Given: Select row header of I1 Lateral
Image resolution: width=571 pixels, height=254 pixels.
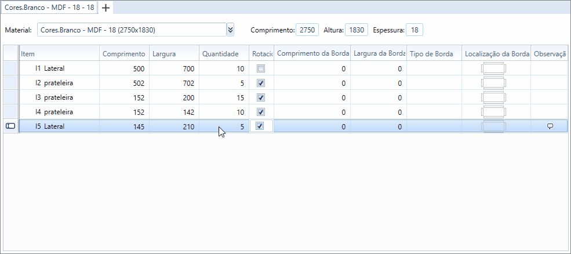Looking at the screenshot, I should [10, 68].
